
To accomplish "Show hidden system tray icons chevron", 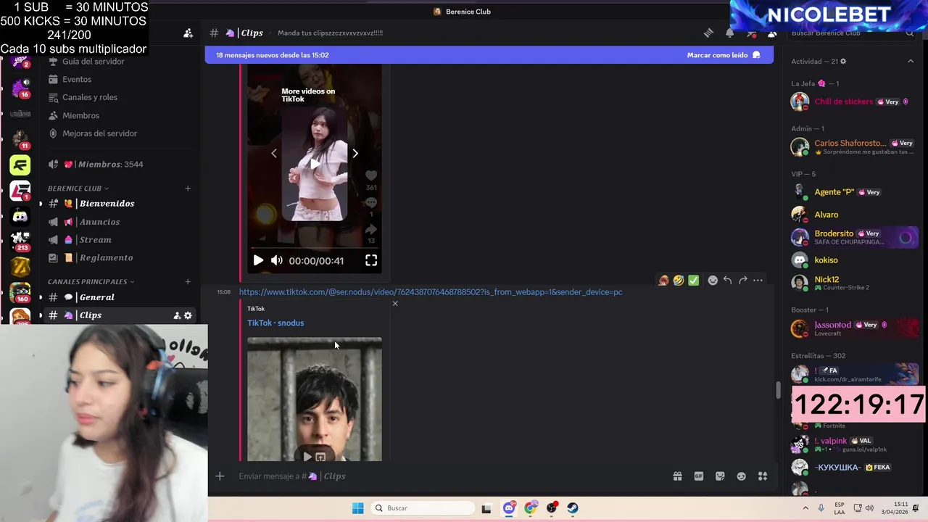I will click(805, 508).
